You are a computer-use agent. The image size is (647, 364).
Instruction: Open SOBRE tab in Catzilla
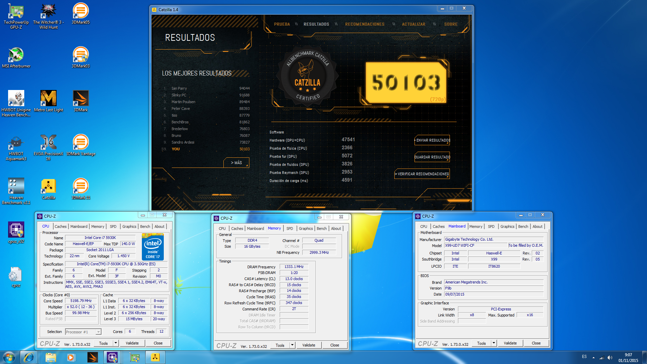click(x=451, y=24)
